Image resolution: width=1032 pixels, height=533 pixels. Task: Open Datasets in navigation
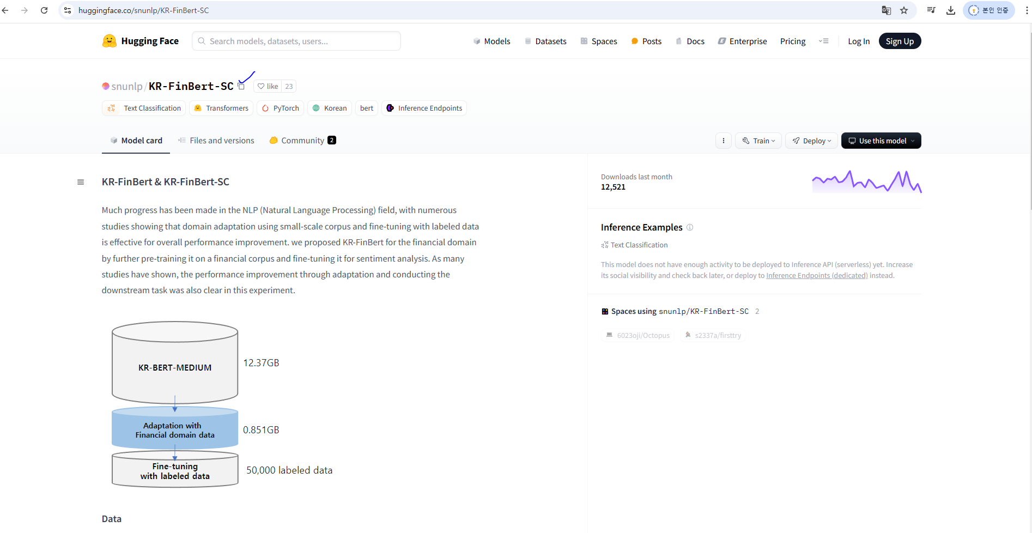pos(545,41)
